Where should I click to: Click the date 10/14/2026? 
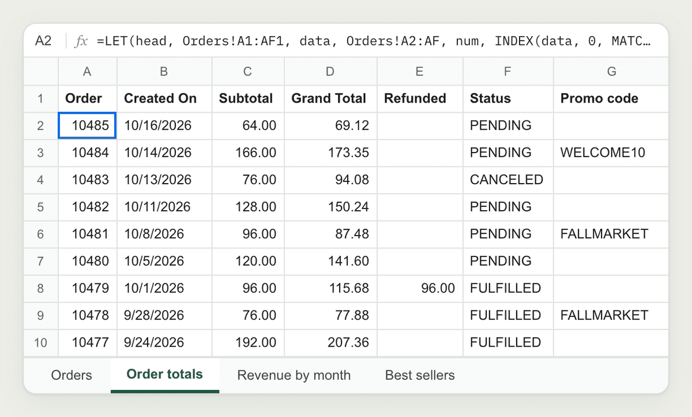164,153
